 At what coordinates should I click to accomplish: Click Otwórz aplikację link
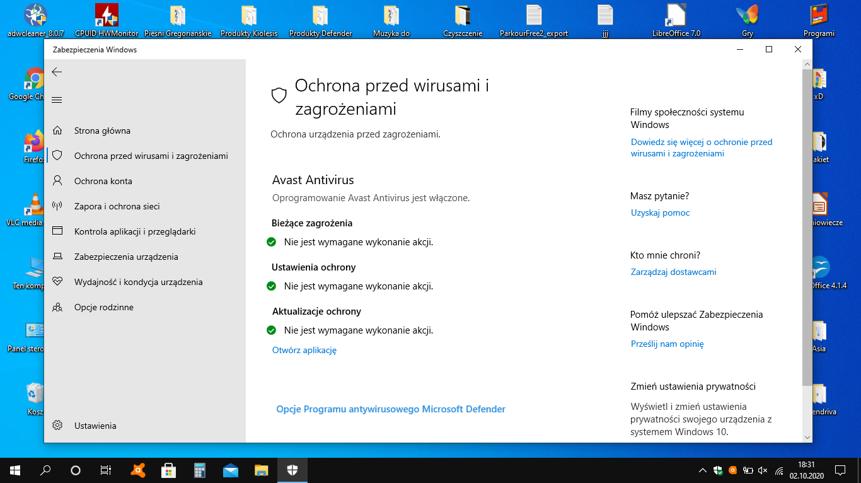pos(304,350)
